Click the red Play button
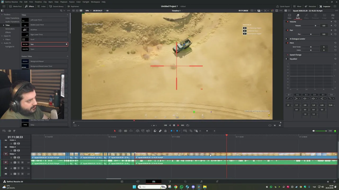The height and width of the screenshot is (190, 339). click(x=178, y=125)
